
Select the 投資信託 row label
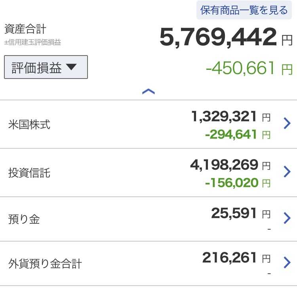(x=29, y=173)
